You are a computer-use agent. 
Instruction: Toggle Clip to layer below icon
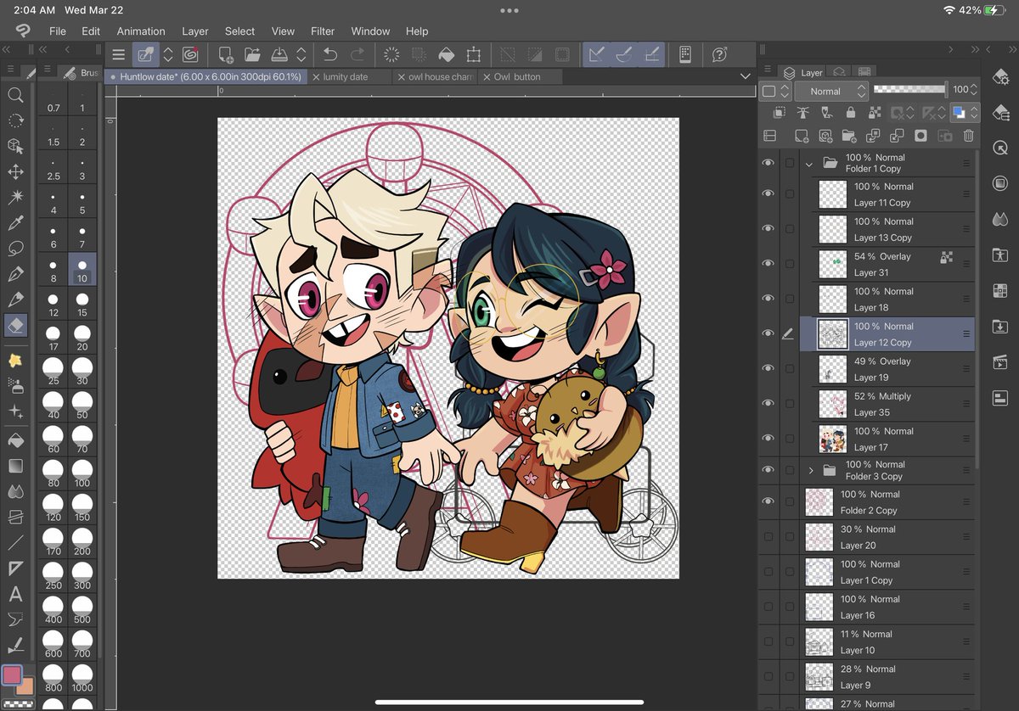779,113
